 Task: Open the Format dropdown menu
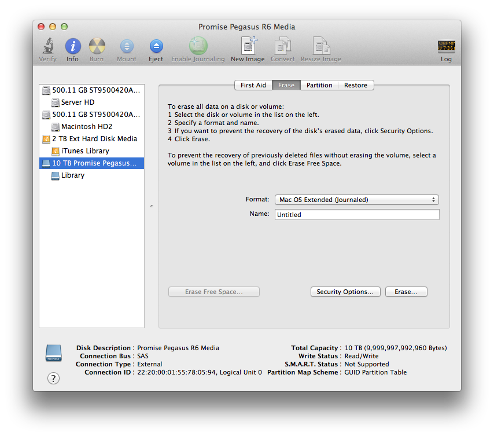pos(357,200)
